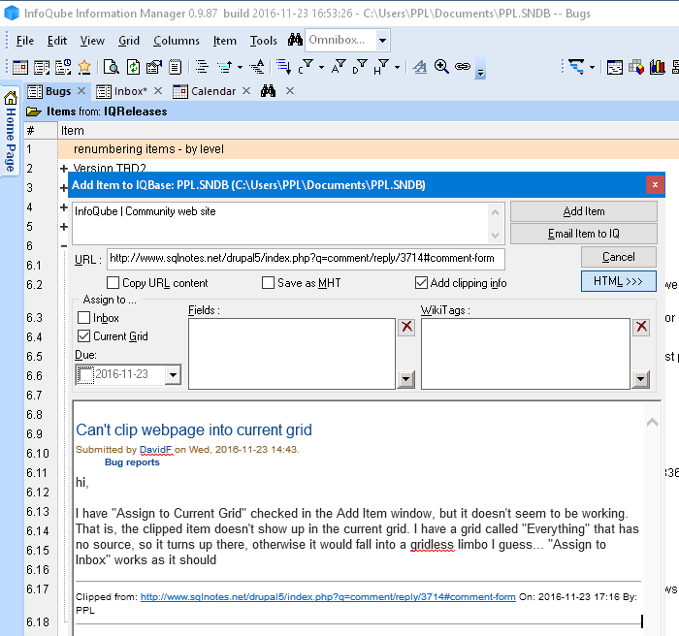Viewport: 679px width, 636px height.
Task: Click the zoom-in magnifier toolbar icon
Action: pos(441,67)
